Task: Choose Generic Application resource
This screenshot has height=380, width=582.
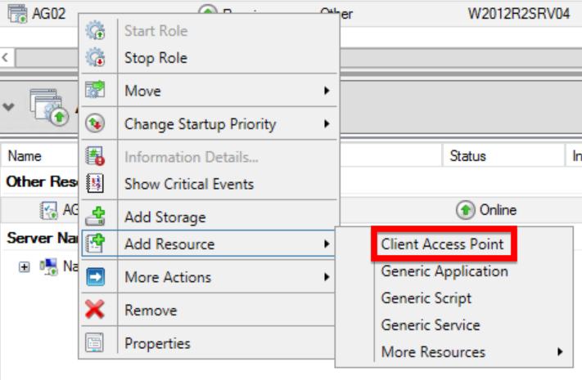Action: click(x=444, y=271)
